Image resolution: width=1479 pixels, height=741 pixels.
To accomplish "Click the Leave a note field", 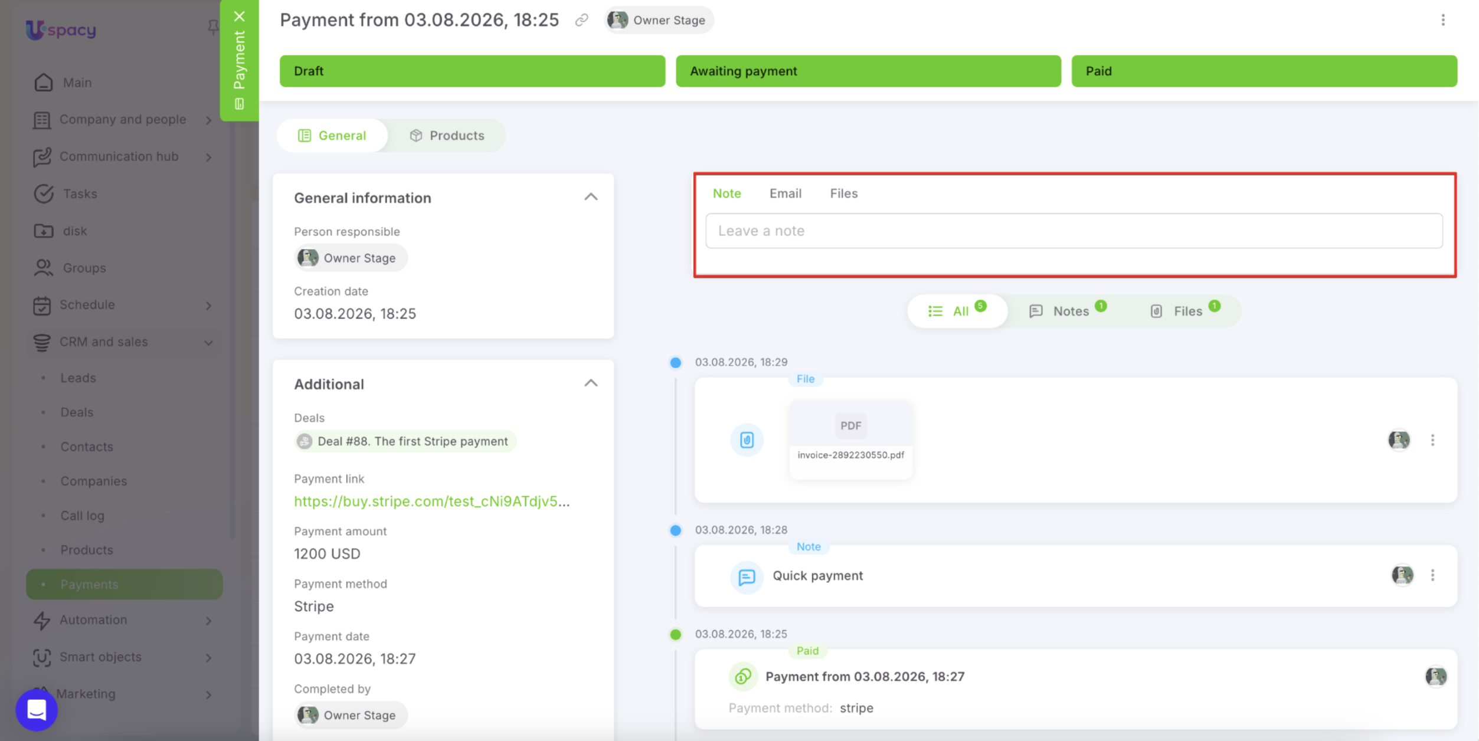I will [1074, 231].
